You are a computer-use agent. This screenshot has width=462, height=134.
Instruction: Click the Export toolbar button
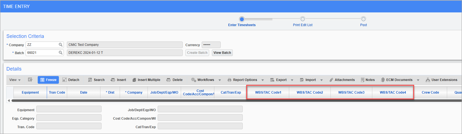coord(278,80)
